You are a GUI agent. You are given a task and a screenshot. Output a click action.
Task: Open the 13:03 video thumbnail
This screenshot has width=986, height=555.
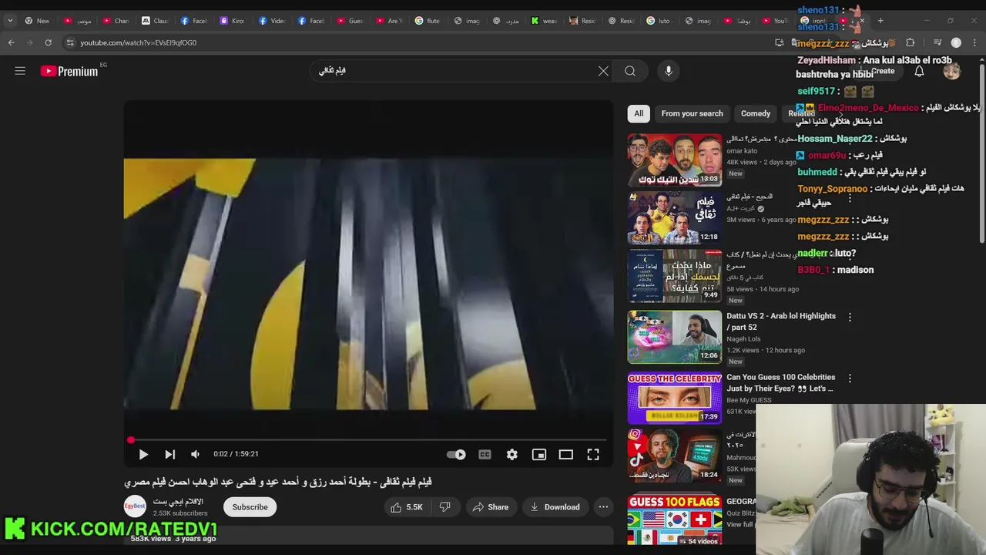click(675, 160)
